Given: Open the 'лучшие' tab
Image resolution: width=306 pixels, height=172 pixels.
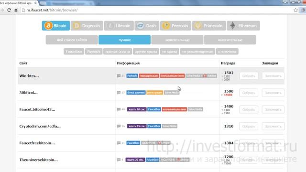Looking at the screenshot, I should click(124, 40).
